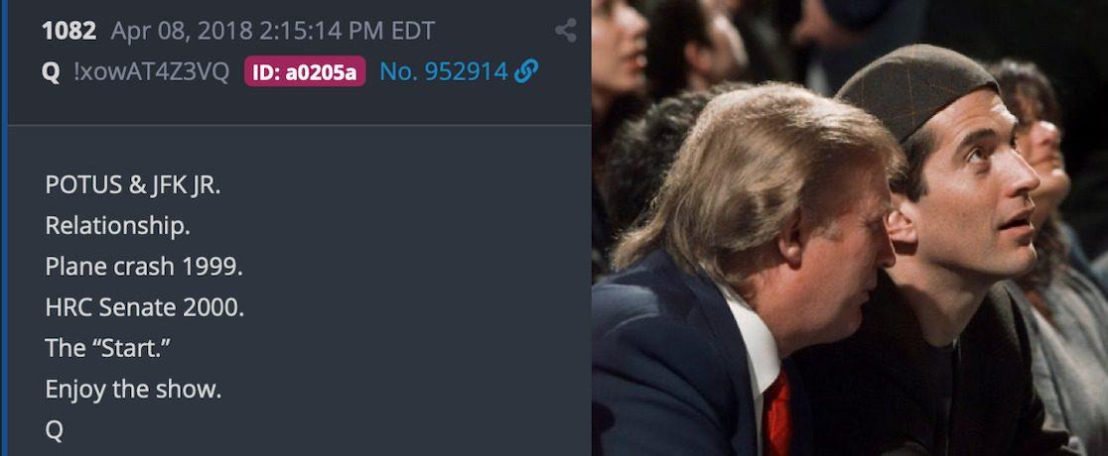
Task: Click the Q signature ending the post body
Action: tap(55, 430)
